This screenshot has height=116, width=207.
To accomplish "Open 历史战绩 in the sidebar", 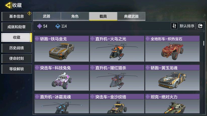I will tap(17, 48).
